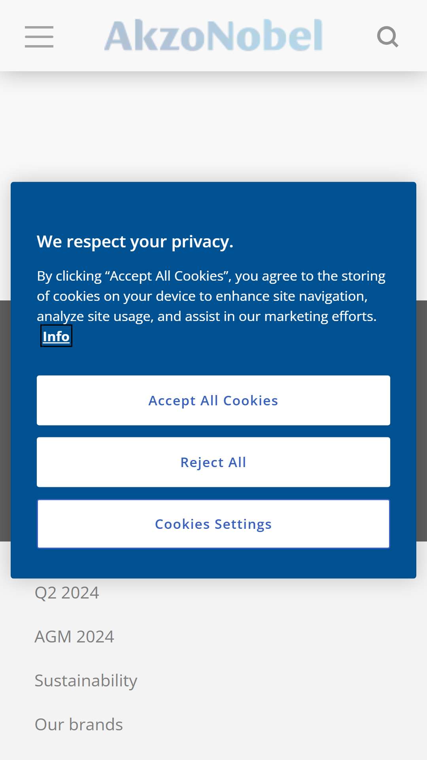This screenshot has height=760, width=427.
Task: Customize preferences with Cookies Settings button
Action: (x=213, y=524)
